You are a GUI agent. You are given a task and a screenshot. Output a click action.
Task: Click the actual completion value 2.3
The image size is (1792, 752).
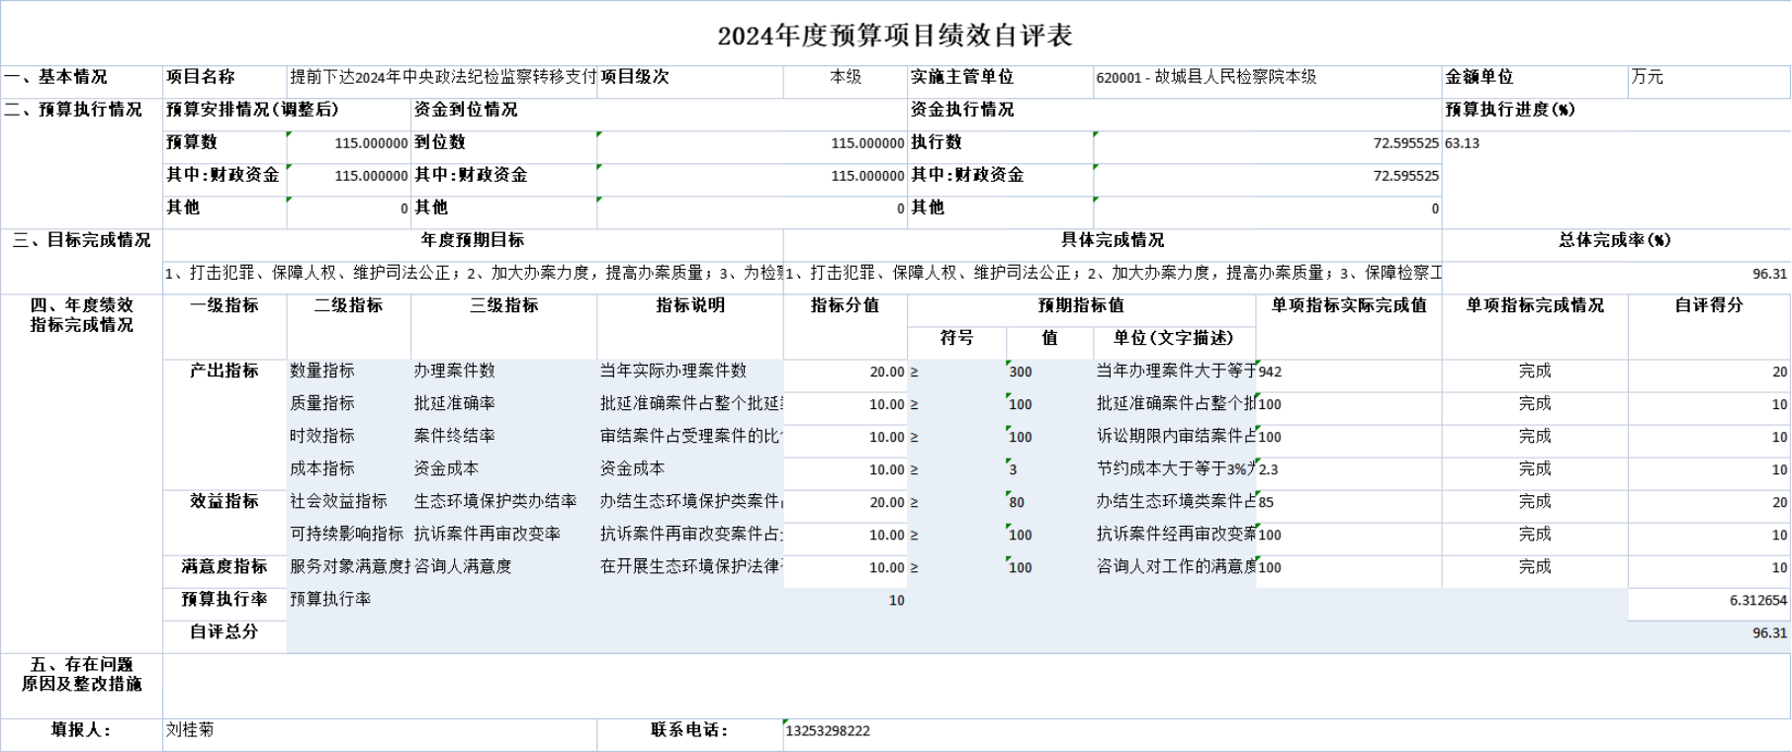(1348, 469)
